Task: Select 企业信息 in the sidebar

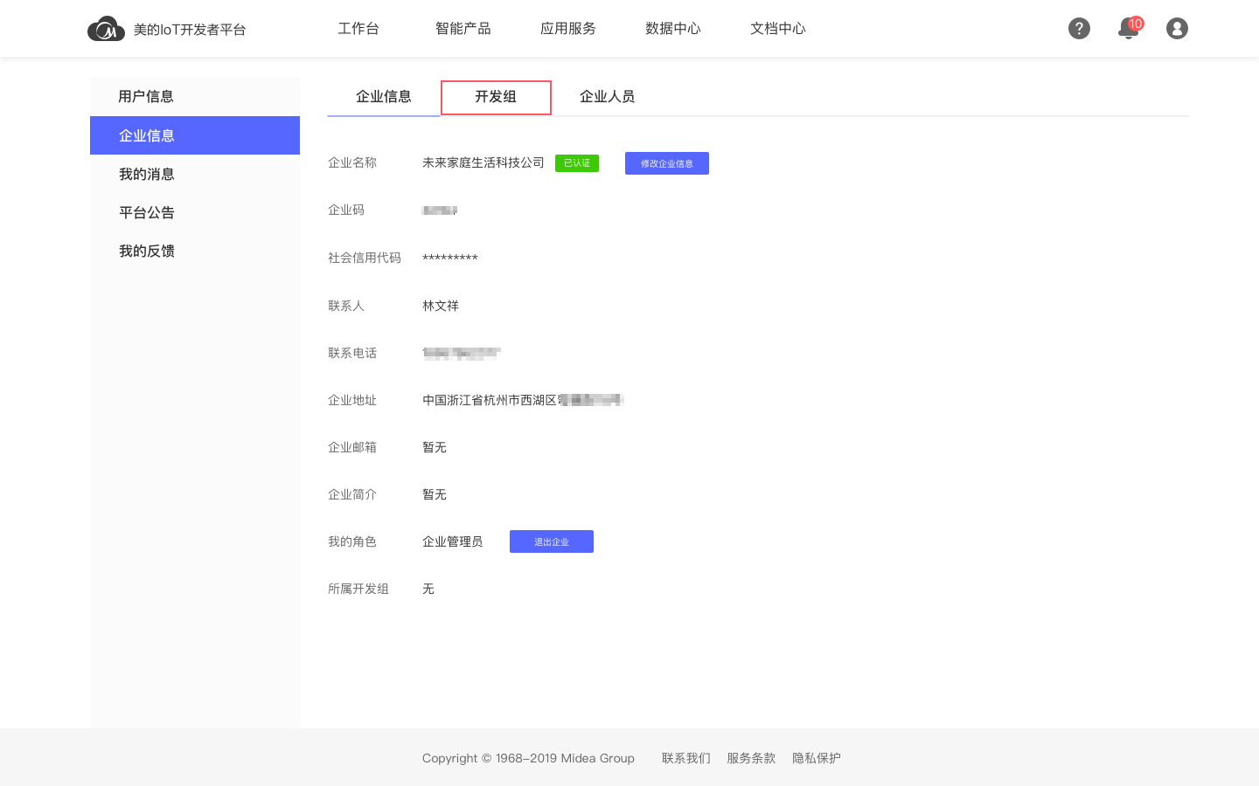Action: pos(195,135)
